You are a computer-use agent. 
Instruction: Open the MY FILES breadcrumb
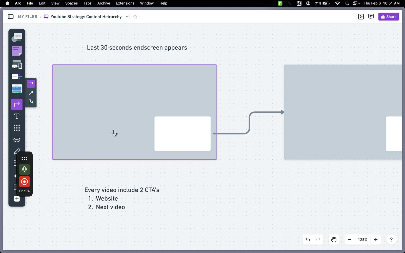click(x=28, y=17)
